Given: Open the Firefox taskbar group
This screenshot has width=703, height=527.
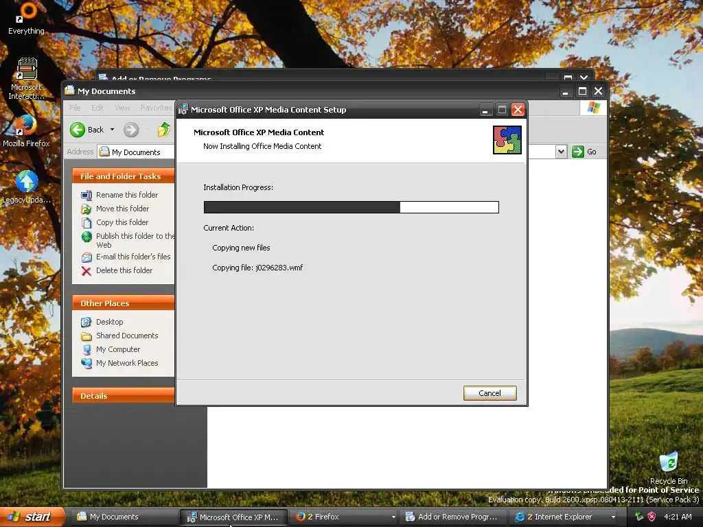Looking at the screenshot, I should (345, 517).
